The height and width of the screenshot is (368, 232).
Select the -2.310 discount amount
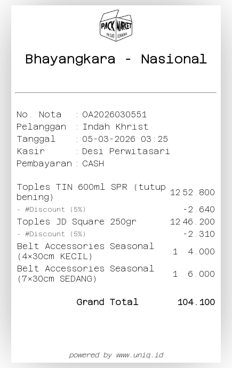point(199,234)
